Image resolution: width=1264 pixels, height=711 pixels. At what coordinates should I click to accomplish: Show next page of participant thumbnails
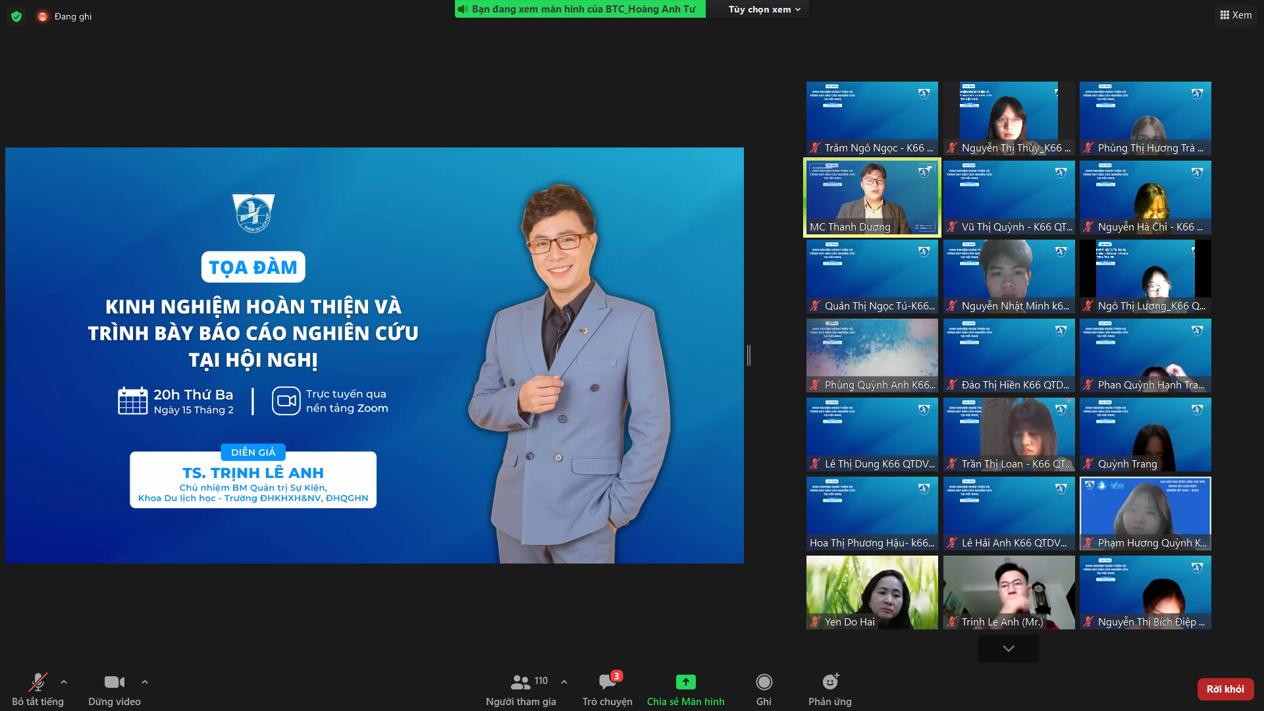click(1009, 648)
